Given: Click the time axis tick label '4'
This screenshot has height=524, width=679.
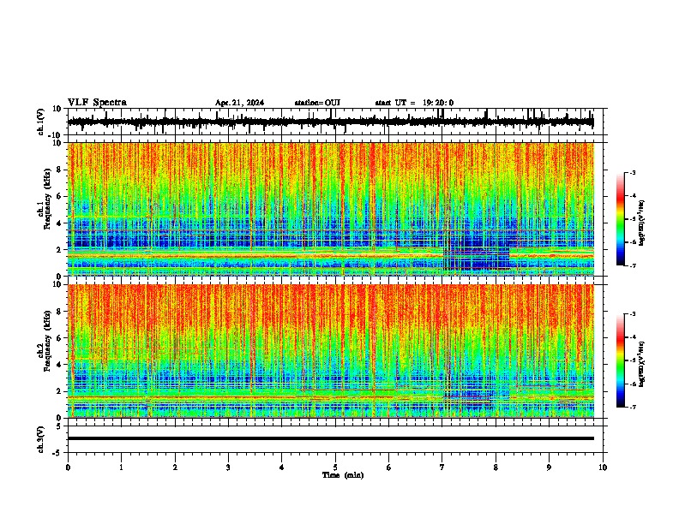Looking at the screenshot, I should pos(282,467).
